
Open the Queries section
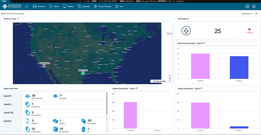coord(84,6)
